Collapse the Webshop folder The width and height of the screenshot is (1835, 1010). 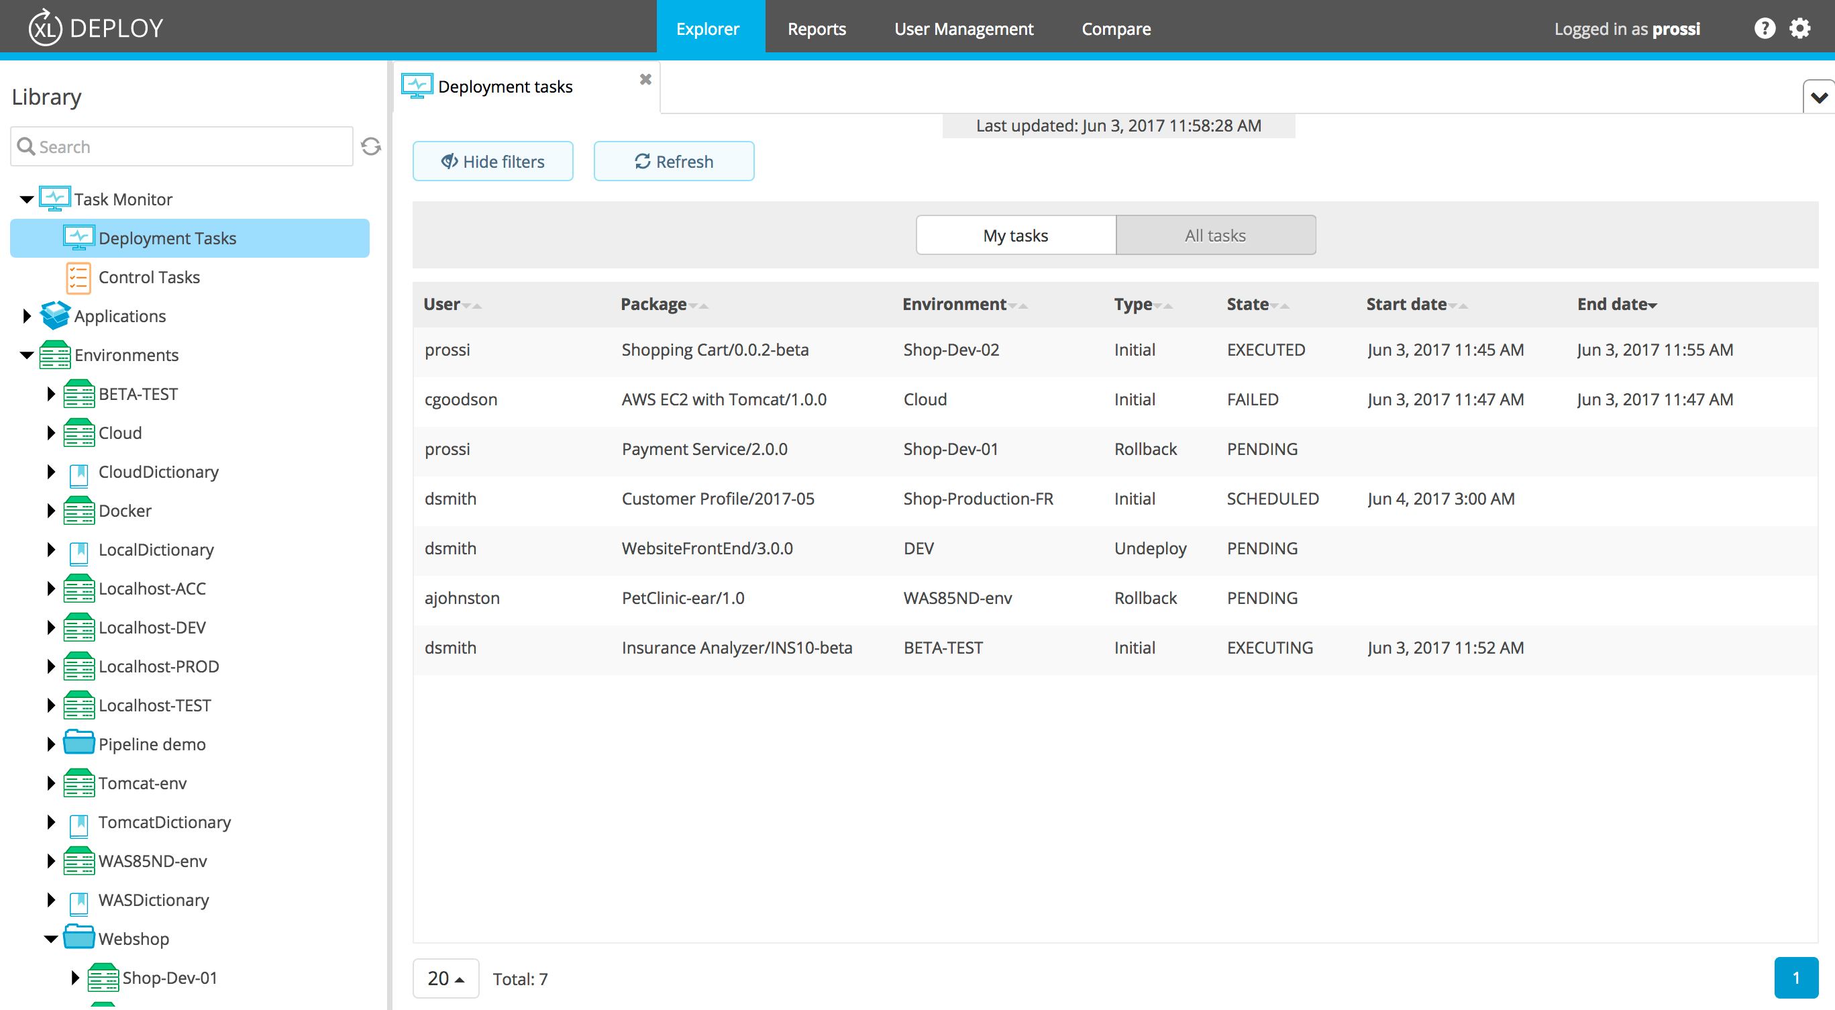pos(50,938)
